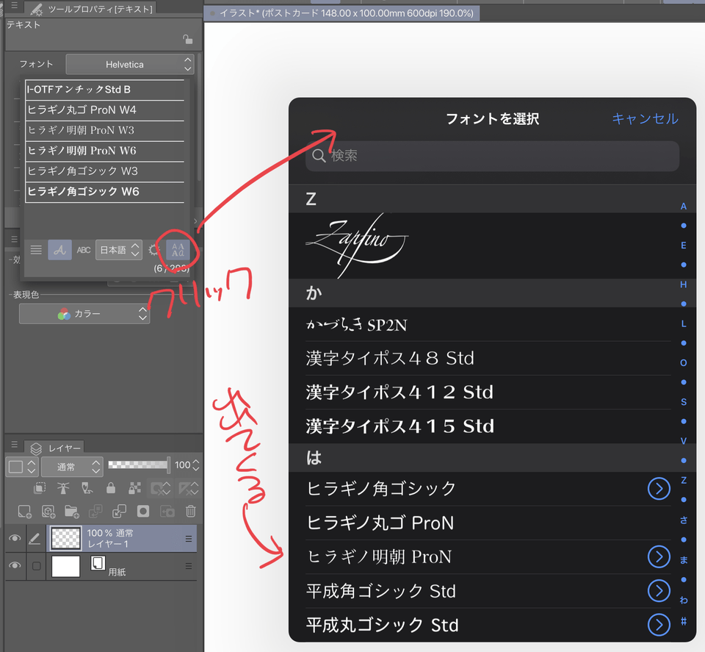Hide レイヤー 1 using its eye icon
This screenshot has width=705, height=652.
coord(14,539)
